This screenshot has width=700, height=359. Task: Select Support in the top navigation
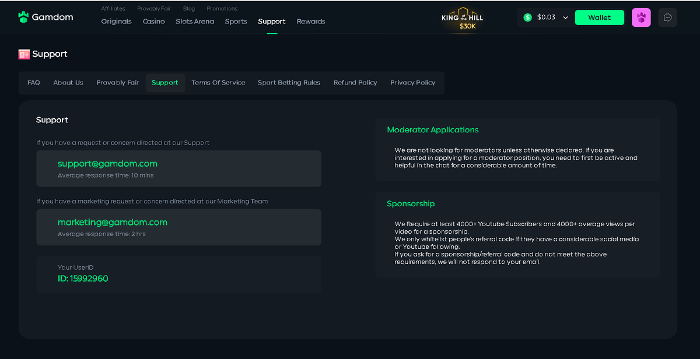[x=272, y=22]
